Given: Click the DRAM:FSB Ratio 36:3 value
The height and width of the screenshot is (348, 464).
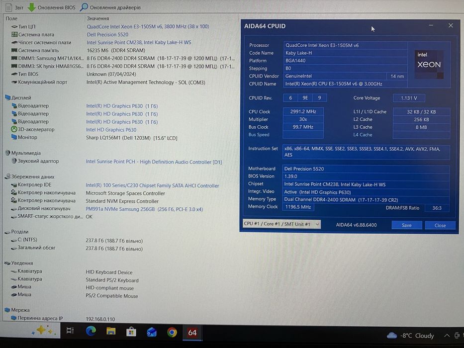Looking at the screenshot, I should (x=437, y=208).
